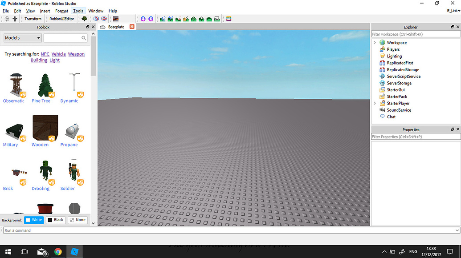The image size is (461, 258).
Task: Click the Filter Properties input field
Action: tap(416, 137)
